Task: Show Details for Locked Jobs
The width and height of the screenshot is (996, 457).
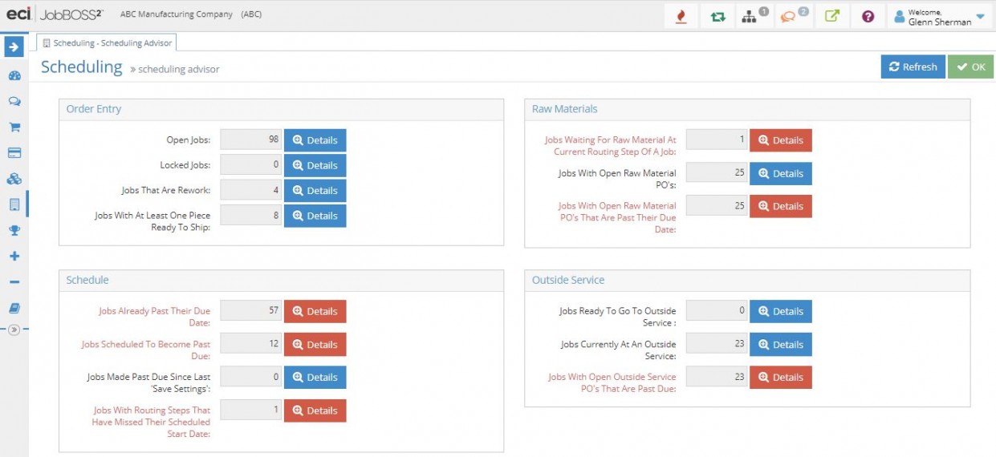Action: click(x=315, y=165)
